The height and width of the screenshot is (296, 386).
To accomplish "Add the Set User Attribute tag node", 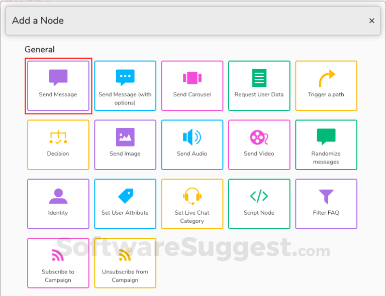I will [x=125, y=204].
